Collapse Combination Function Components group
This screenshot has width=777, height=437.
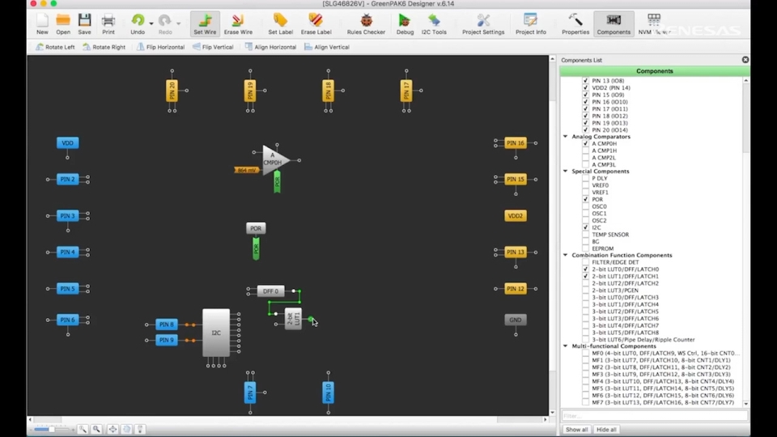(566, 255)
